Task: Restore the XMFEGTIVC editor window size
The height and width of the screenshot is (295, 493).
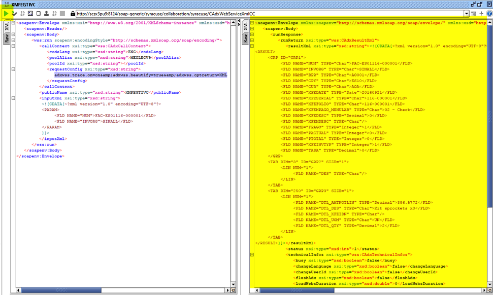Action: point(480,4)
